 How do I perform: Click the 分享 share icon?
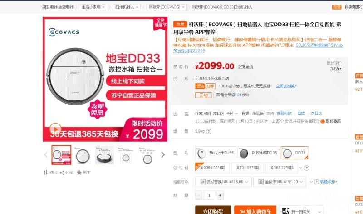click(x=62, y=173)
